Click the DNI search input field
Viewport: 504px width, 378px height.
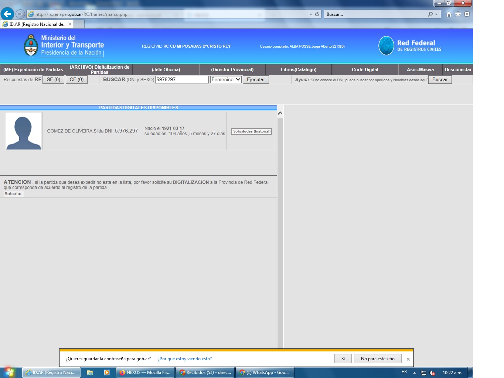pos(182,79)
